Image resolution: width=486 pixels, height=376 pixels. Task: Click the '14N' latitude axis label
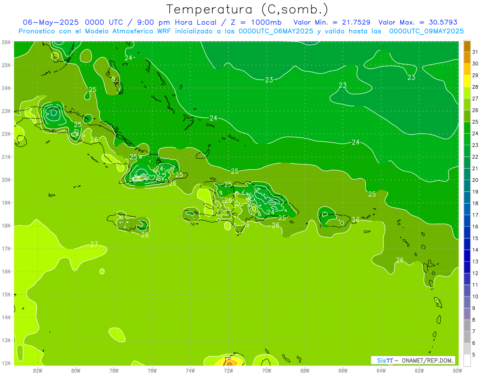(6, 317)
